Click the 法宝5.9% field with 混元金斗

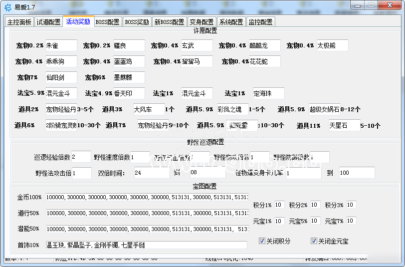[x=61, y=93]
